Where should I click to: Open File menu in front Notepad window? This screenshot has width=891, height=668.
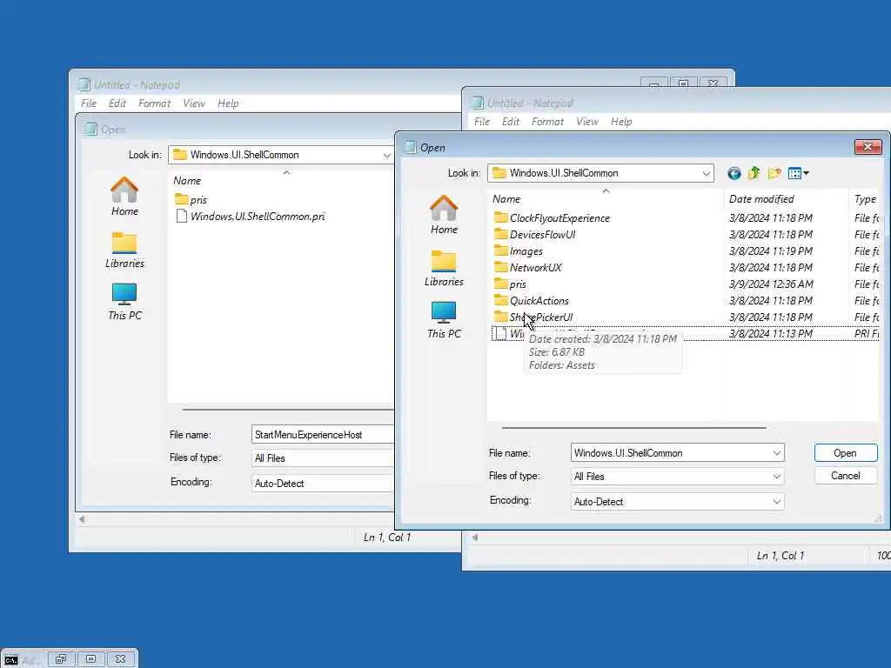click(482, 122)
